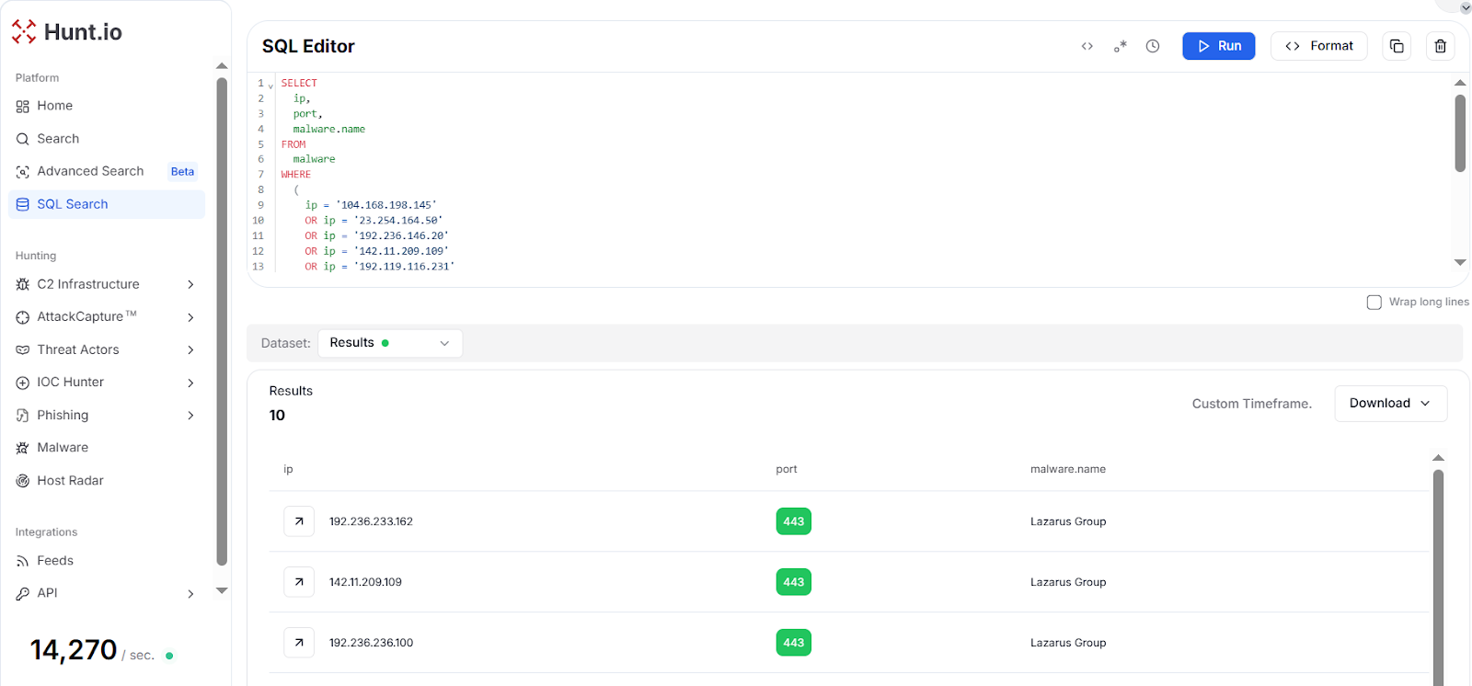
Task: Click the IOC Hunter icon
Action: [x=23, y=383]
